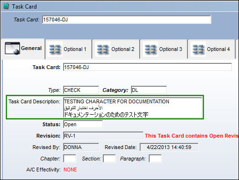Open the Optional 1 tab
This screenshot has width=239, height=180.
(69, 50)
